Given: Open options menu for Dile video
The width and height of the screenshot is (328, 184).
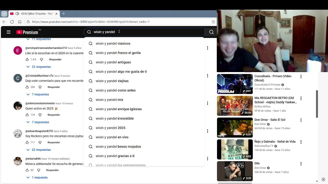Looking at the screenshot, I should [301, 164].
